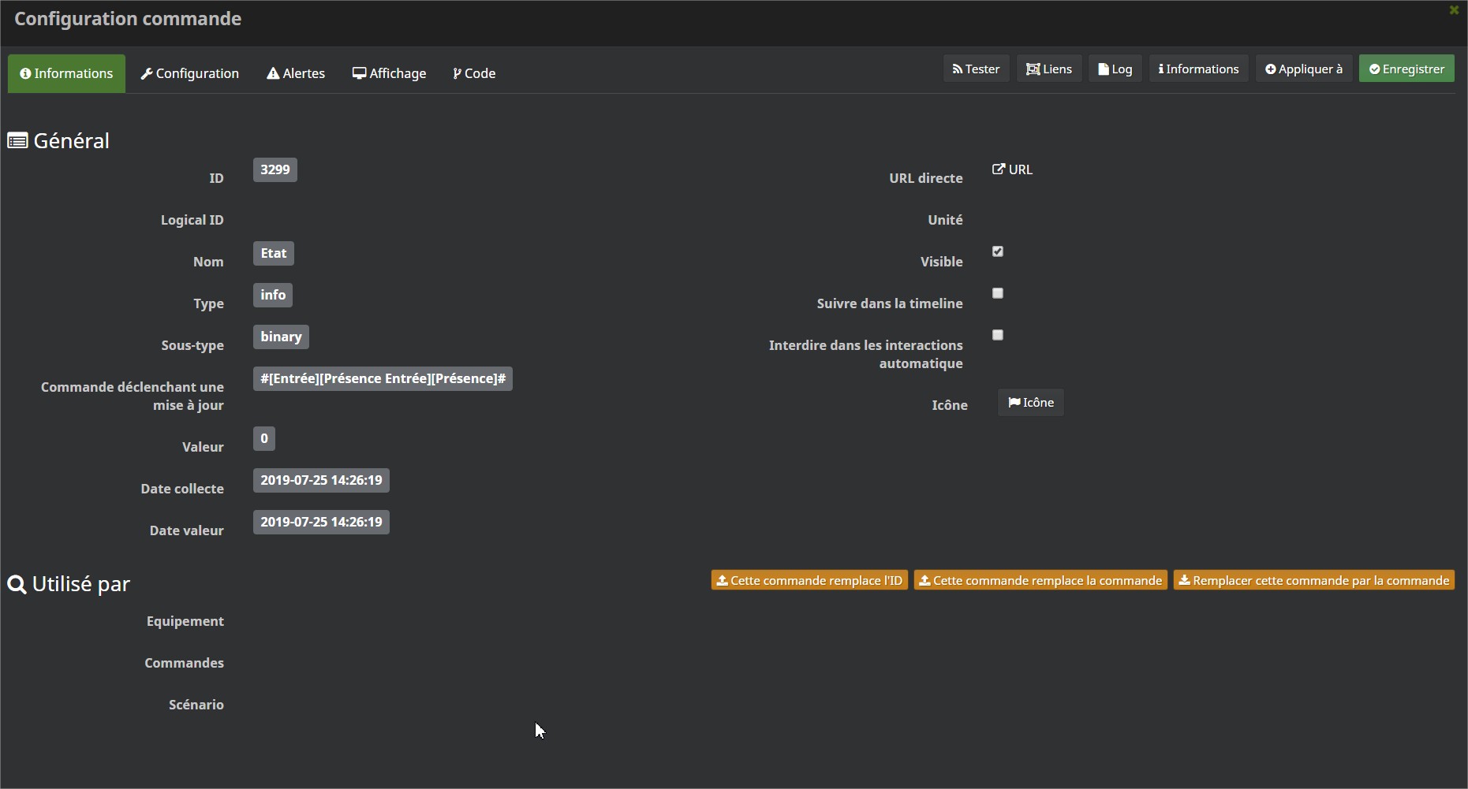The image size is (1468, 789).
Task: Open the Informations tab
Action: 66,73
